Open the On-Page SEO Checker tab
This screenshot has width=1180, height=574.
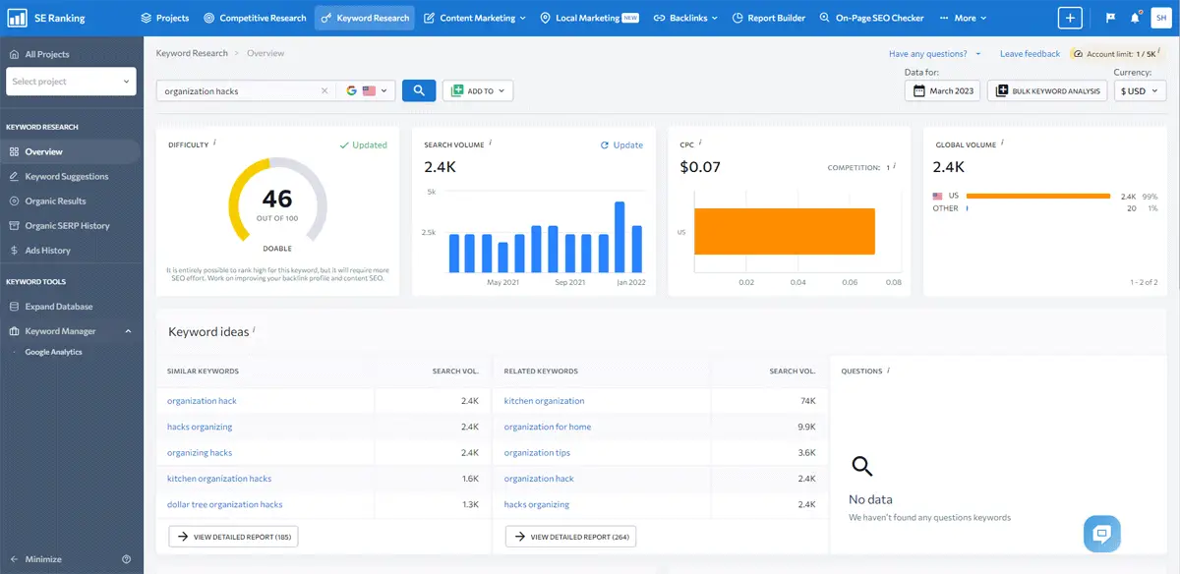872,18
